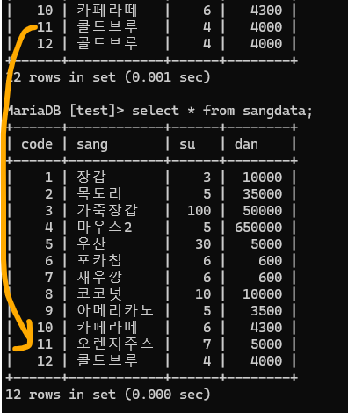Click the product name 장갑 in row 1
The image size is (348, 413).
[x=91, y=177]
